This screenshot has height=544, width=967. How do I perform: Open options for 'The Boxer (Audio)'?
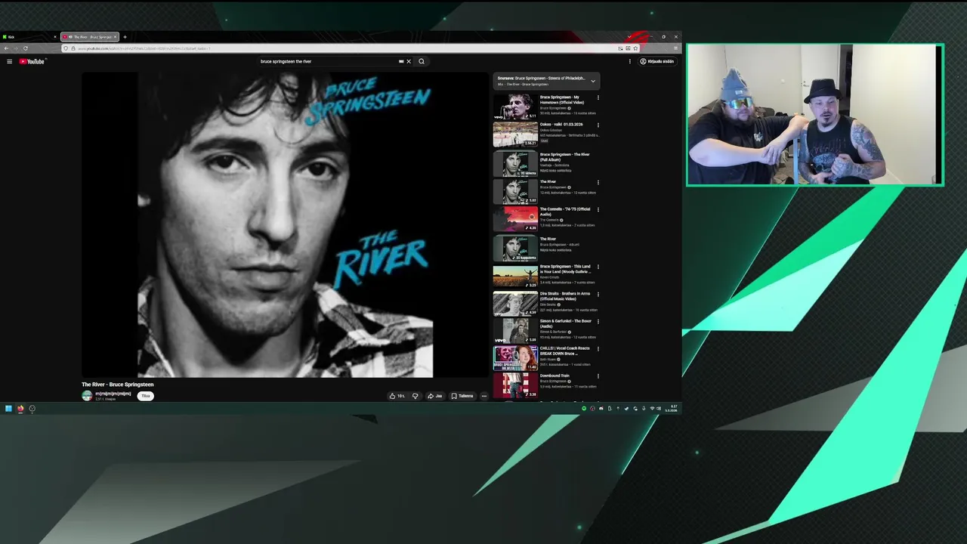(598, 321)
